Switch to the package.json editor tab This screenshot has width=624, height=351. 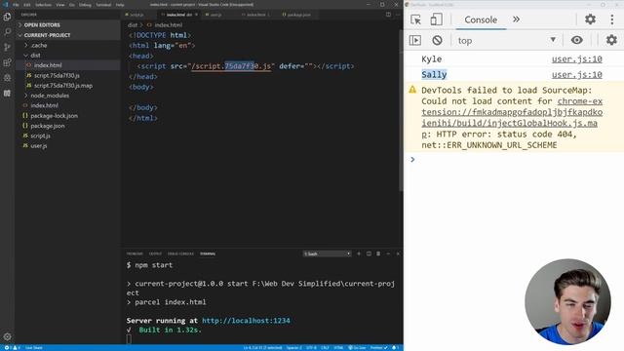click(x=298, y=15)
